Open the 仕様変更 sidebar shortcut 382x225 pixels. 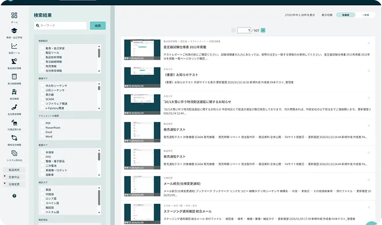(14, 184)
